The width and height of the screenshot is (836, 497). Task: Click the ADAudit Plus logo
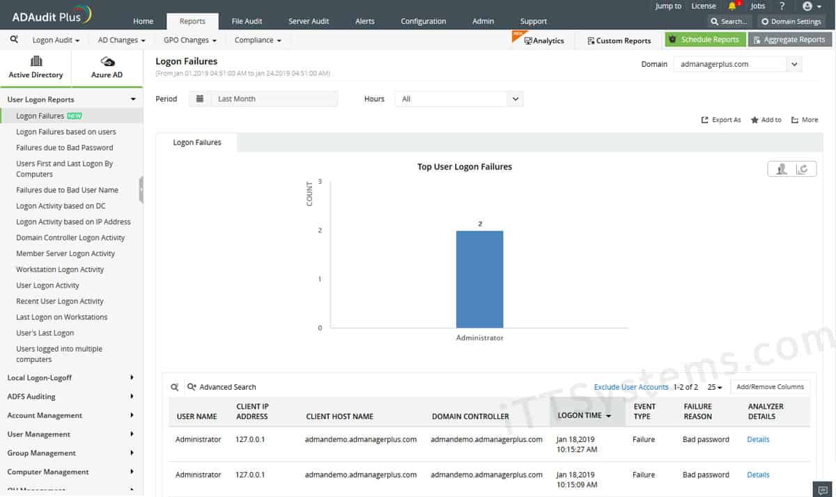coord(52,15)
